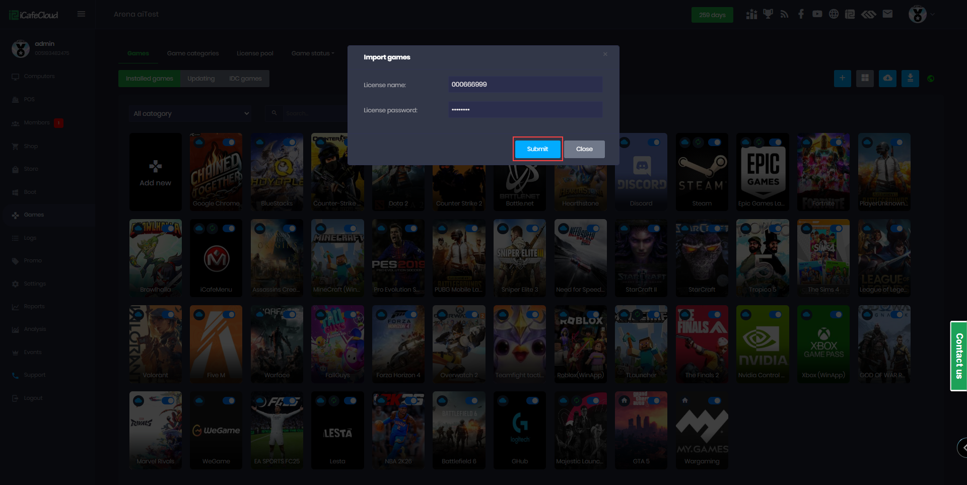Open the globe website icon in header
This screenshot has width=967, height=485.
coord(834,14)
